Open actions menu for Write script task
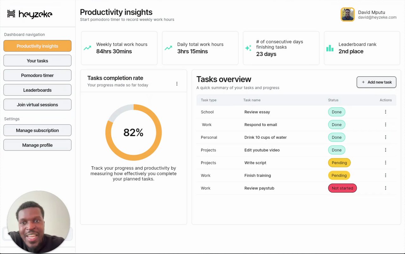Image resolution: width=405 pixels, height=254 pixels. pyautogui.click(x=385, y=163)
